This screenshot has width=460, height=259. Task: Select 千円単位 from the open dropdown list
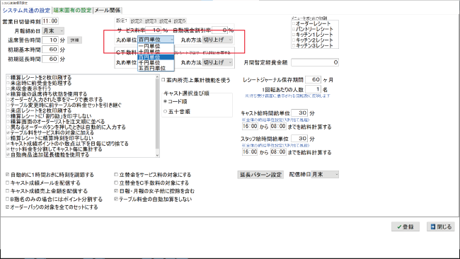pos(156,63)
